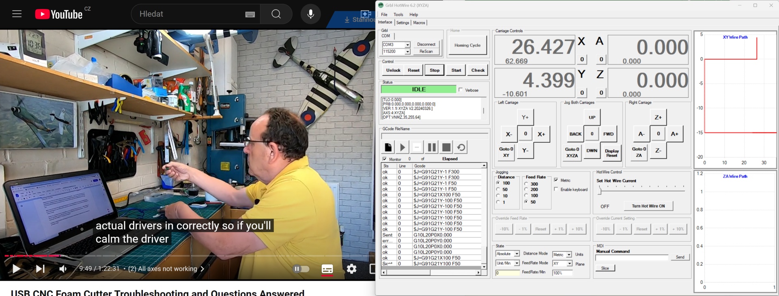
Task: Select jogging distance 10 radio
Action: (x=498, y=196)
